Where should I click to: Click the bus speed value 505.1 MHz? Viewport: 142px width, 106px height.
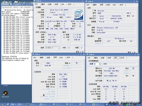[x=52, y=40]
